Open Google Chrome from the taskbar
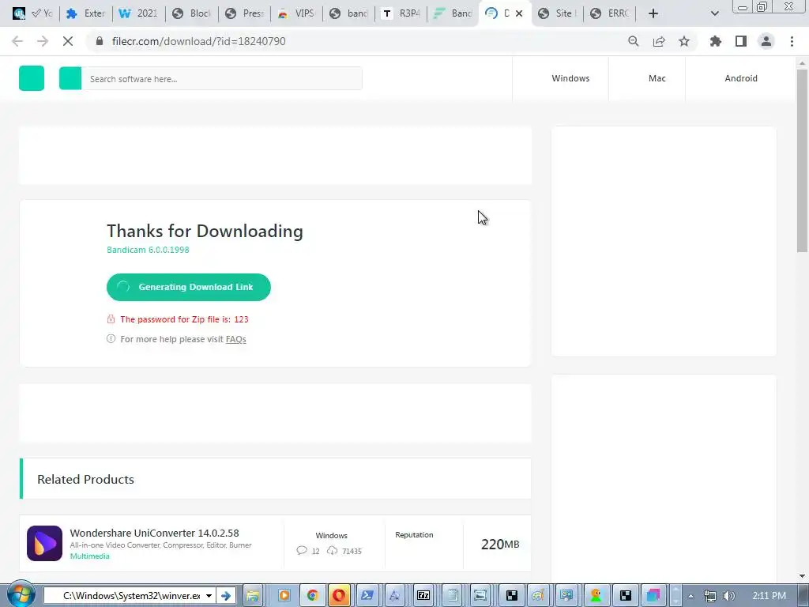The image size is (809, 607). point(312,596)
